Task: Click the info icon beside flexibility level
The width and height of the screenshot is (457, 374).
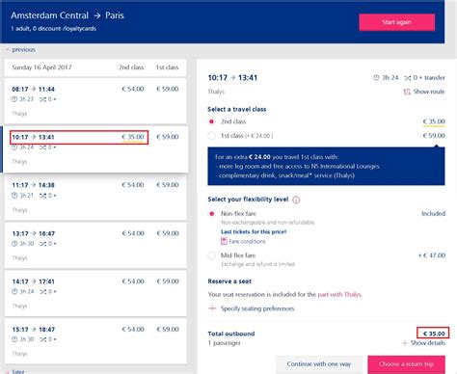Action: (x=296, y=200)
